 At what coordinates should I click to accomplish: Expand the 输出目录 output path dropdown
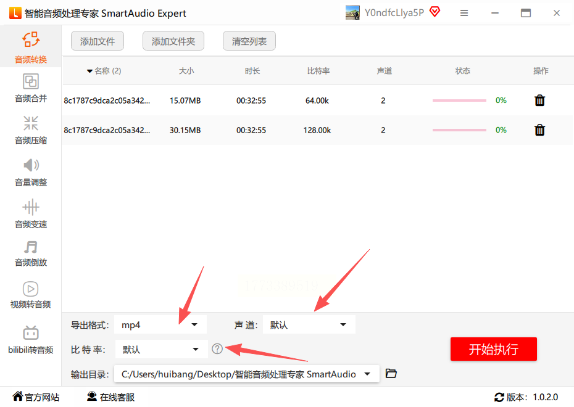point(247,374)
